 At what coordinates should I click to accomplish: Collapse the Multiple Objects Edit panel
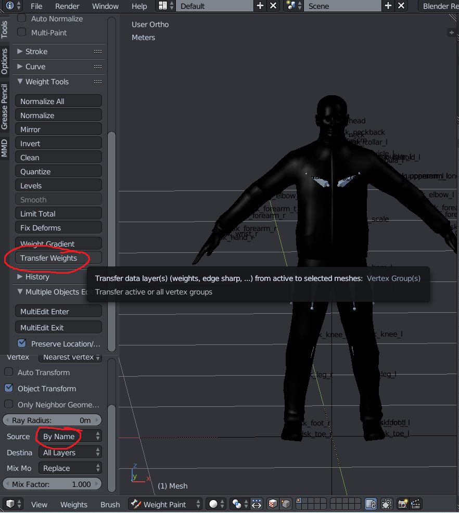coord(20,291)
